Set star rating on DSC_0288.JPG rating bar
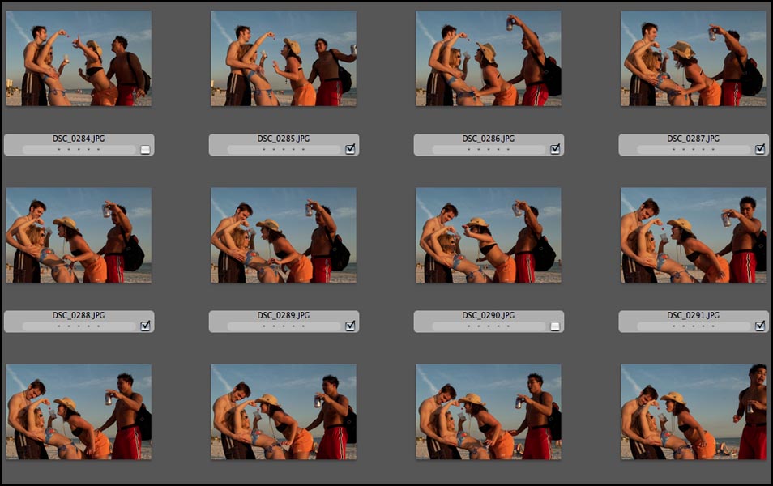 click(x=79, y=326)
